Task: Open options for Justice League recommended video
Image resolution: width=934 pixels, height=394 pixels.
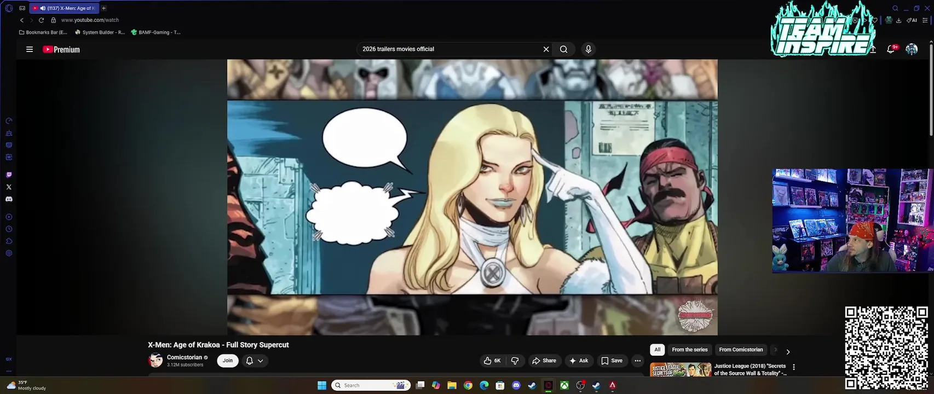Action: tap(794, 367)
